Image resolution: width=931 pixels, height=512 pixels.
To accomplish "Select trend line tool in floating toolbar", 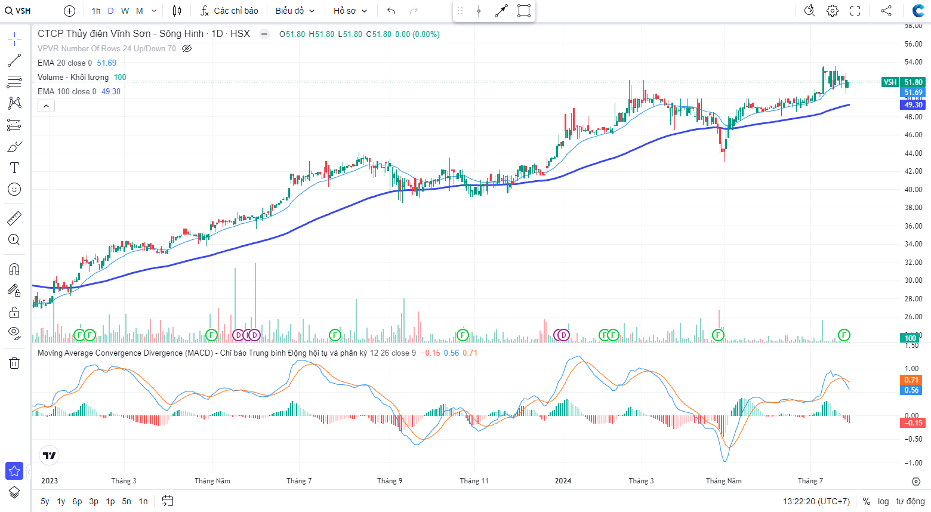I will point(501,11).
